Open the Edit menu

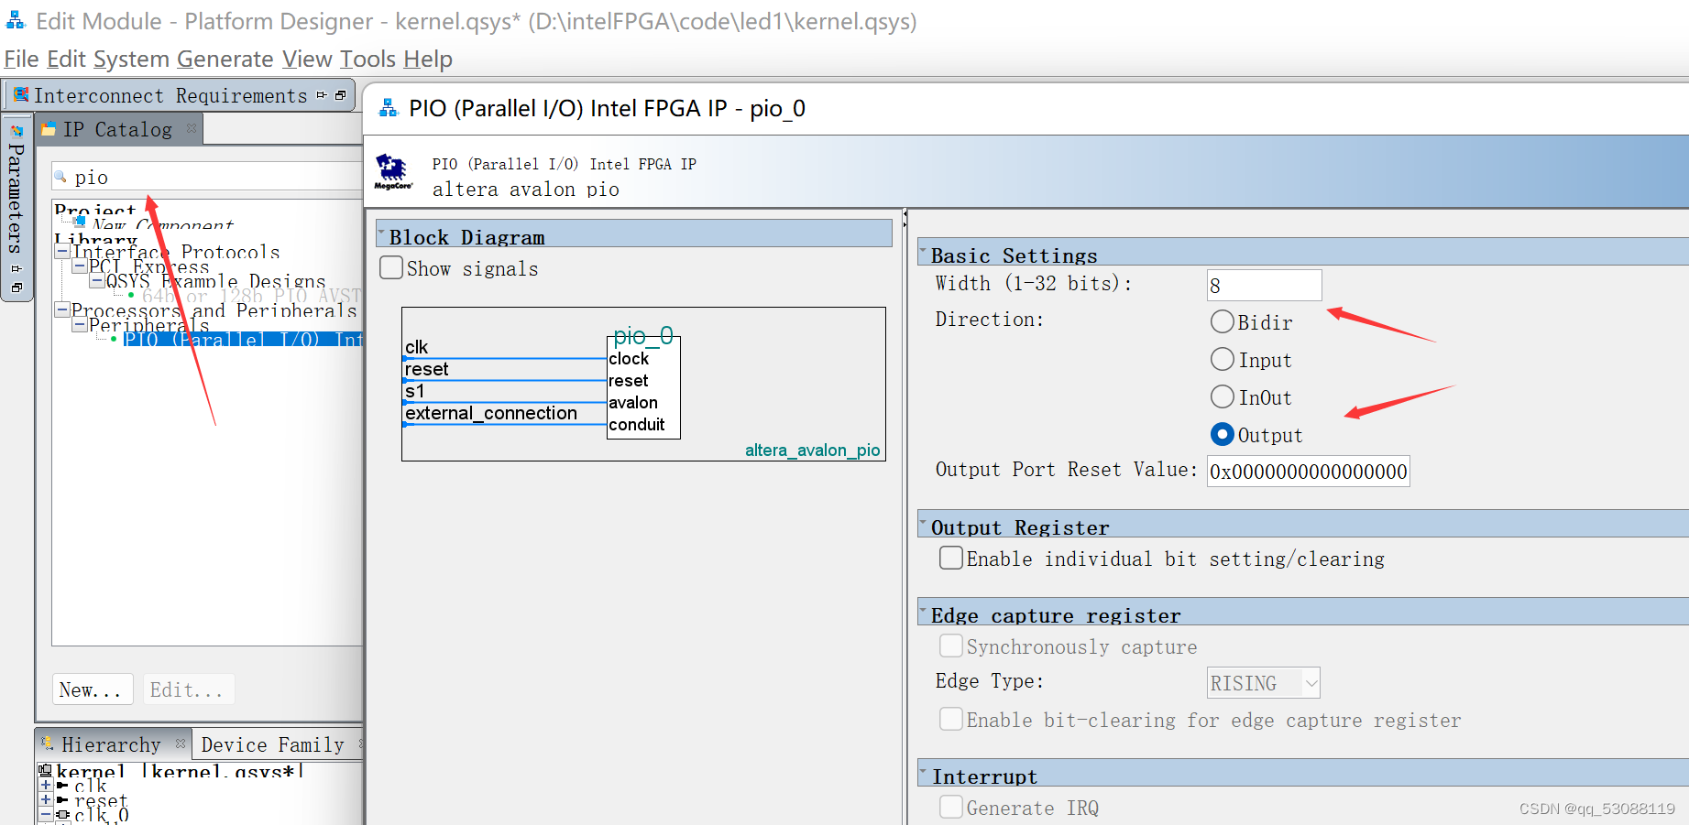66,59
